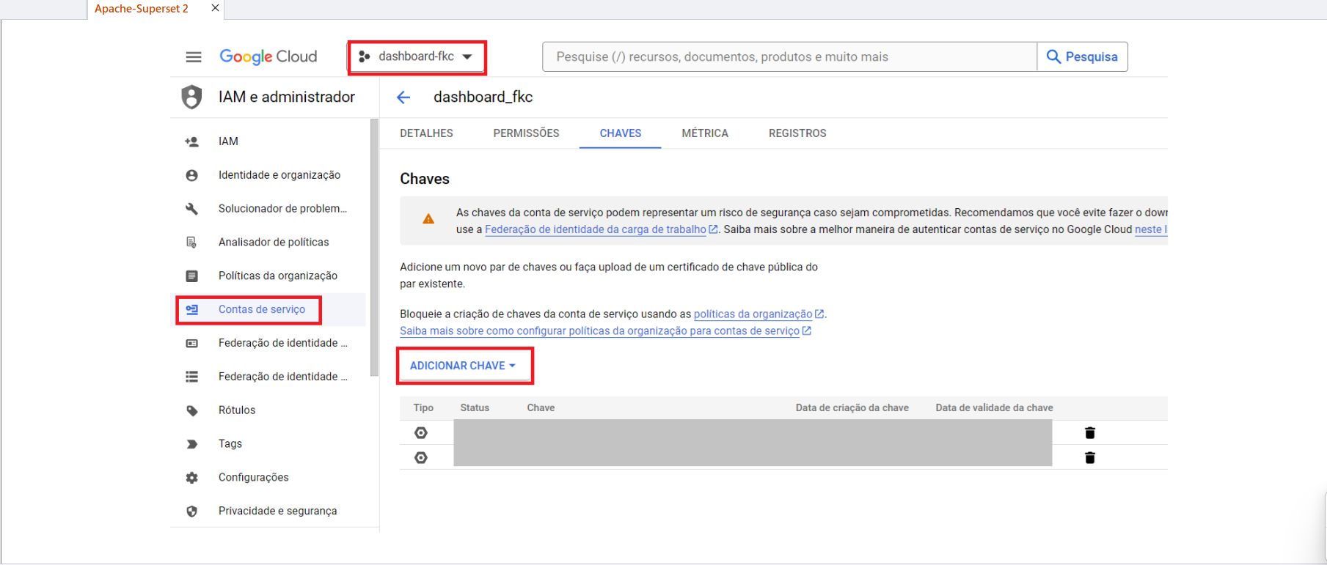This screenshot has width=1327, height=565.
Task: Open Federação de identidade da carga link
Action: [x=595, y=230]
